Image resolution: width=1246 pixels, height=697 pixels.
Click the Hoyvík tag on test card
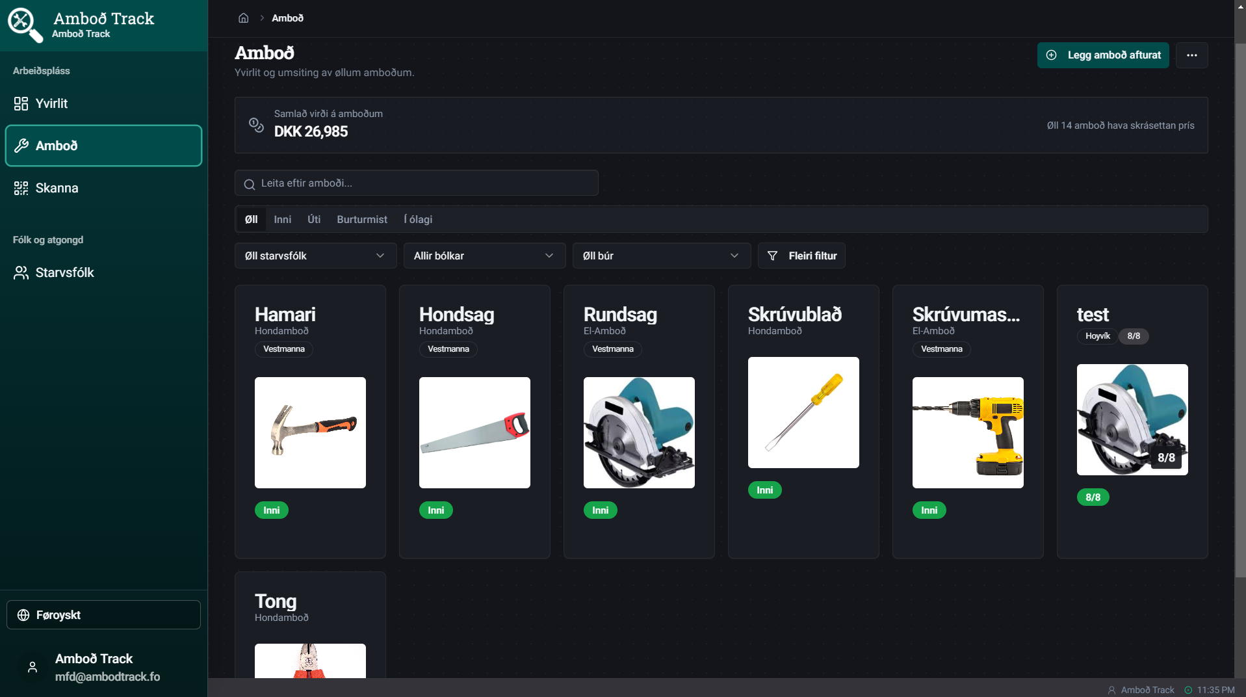tap(1097, 336)
